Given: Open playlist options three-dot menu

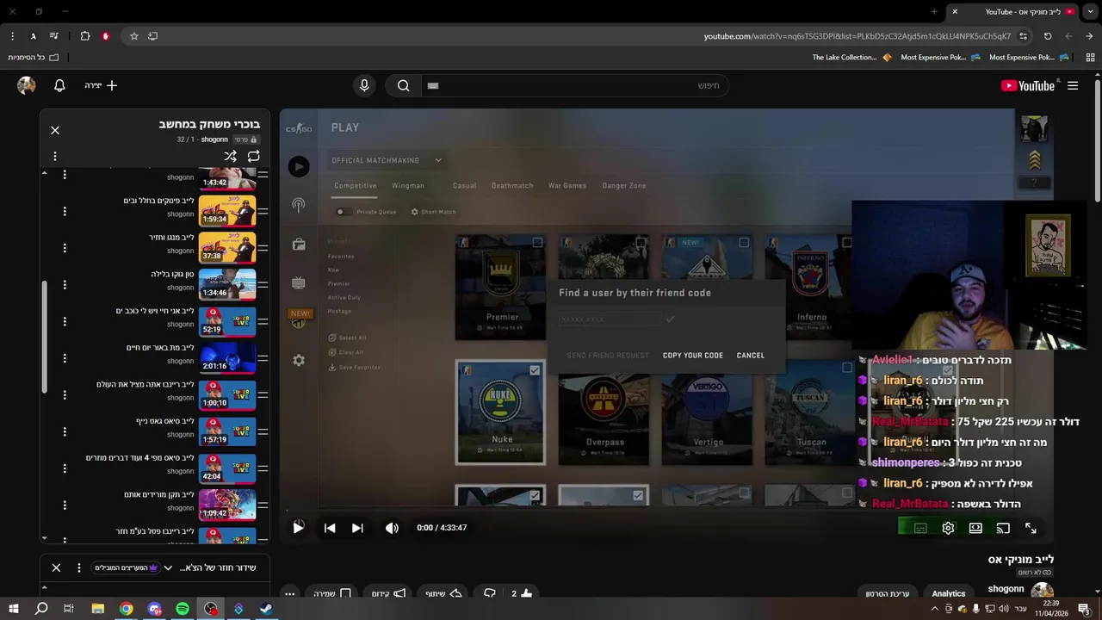Looking at the screenshot, I should pos(55,156).
